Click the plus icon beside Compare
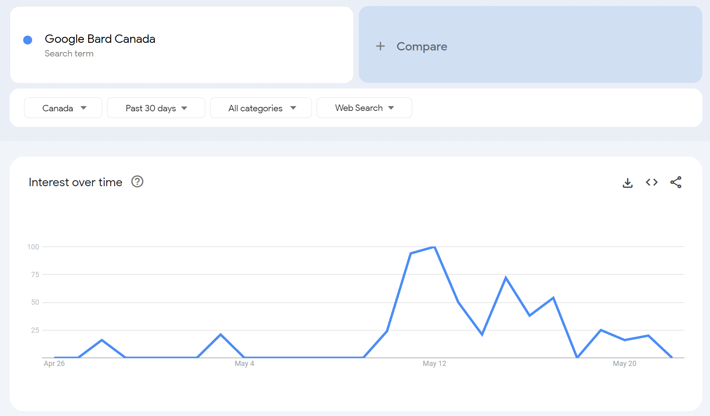710x416 pixels. tap(380, 46)
